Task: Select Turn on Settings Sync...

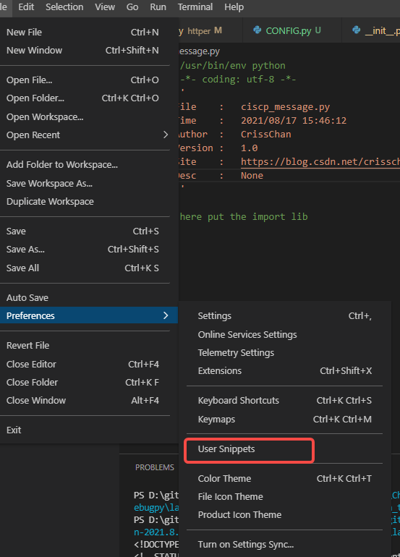Action: (284, 545)
